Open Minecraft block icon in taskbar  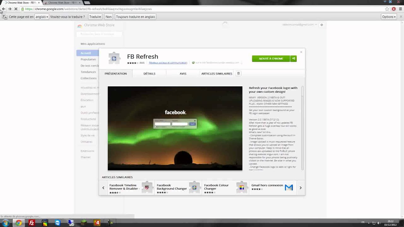coord(84,223)
